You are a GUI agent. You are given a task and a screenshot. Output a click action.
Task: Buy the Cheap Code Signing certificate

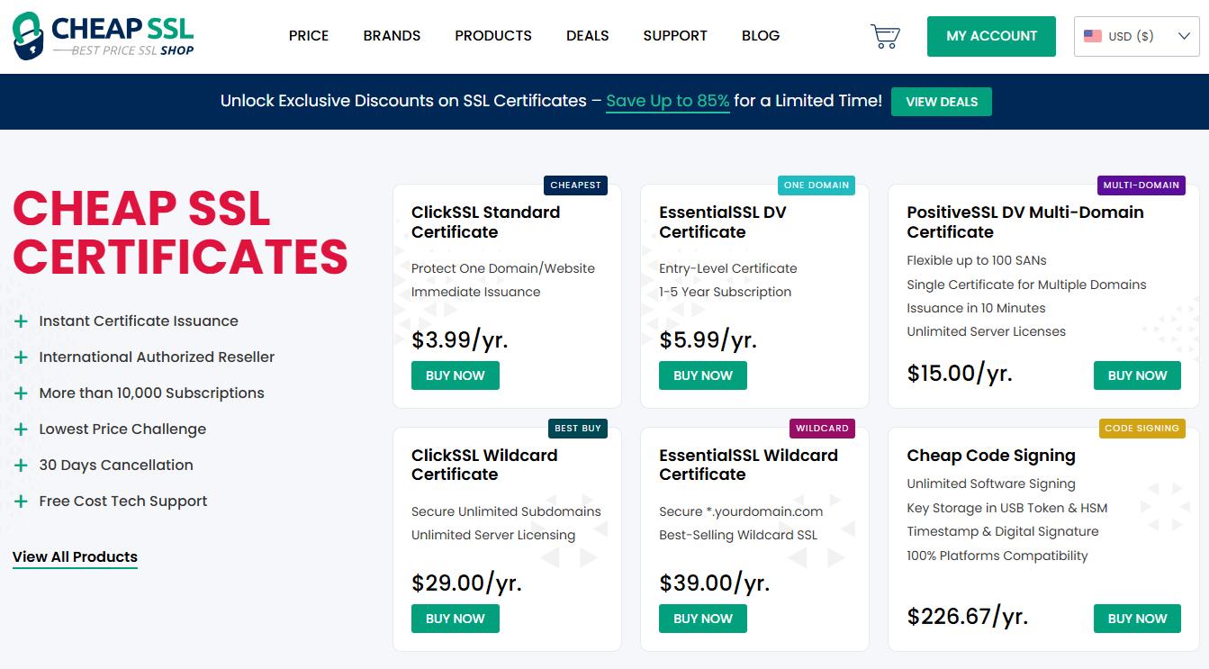(x=1137, y=619)
